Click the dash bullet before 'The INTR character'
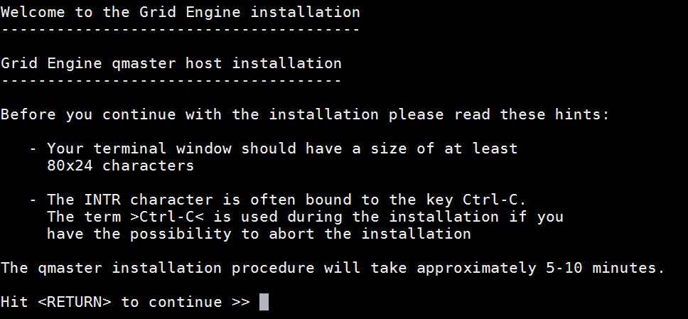Image resolution: width=688 pixels, height=319 pixels. click(33, 200)
